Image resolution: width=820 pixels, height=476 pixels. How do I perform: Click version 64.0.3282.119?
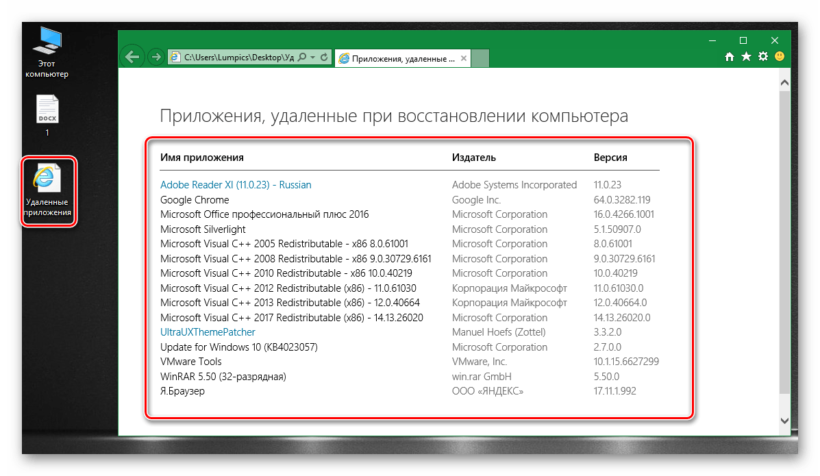coord(622,200)
